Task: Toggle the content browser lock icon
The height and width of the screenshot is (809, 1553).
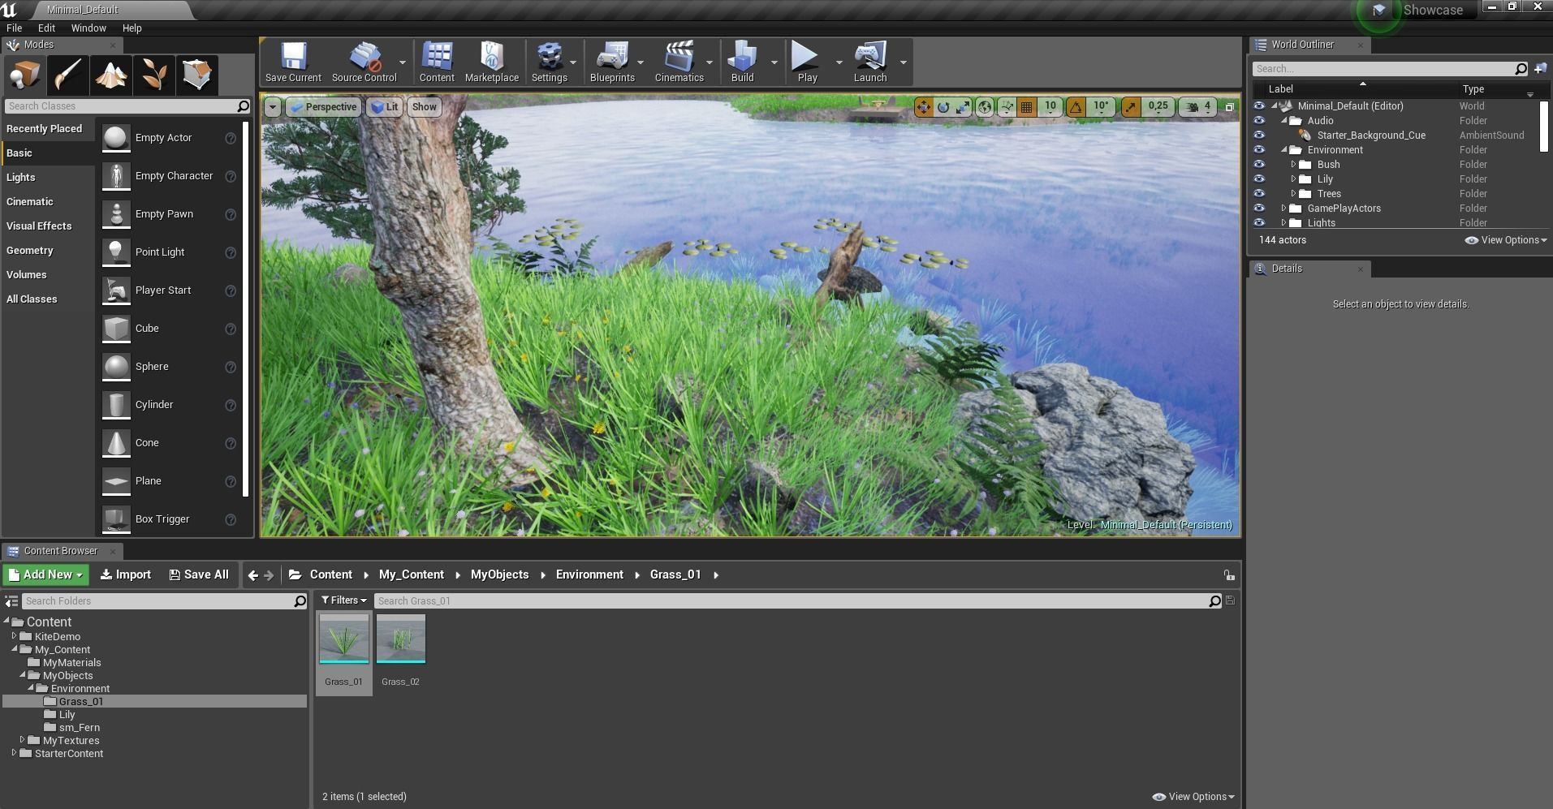Action: (x=1229, y=575)
